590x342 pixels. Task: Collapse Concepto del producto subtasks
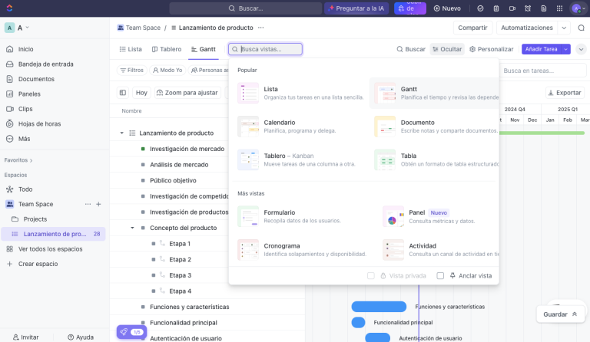[132, 228]
